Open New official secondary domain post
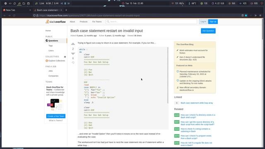Image resolution: width=265 pixels, height=149 pixels. click(193, 89)
